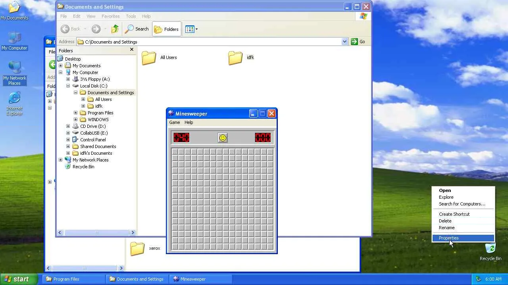Toggle the Folders pane button
Image resolution: width=508 pixels, height=285 pixels.
click(x=166, y=29)
